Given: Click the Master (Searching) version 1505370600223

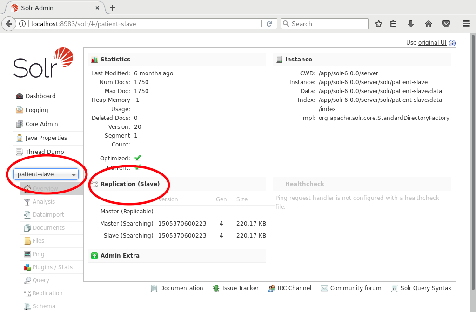Looking at the screenshot, I should [182, 224].
